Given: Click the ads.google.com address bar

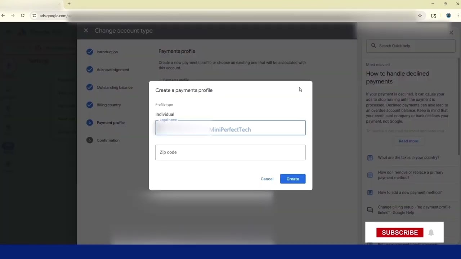Looking at the screenshot, I should (223, 15).
